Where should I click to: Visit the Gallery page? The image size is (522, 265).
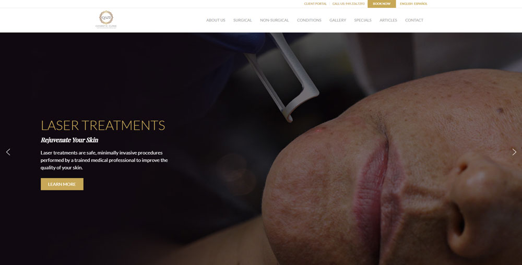coord(338,20)
